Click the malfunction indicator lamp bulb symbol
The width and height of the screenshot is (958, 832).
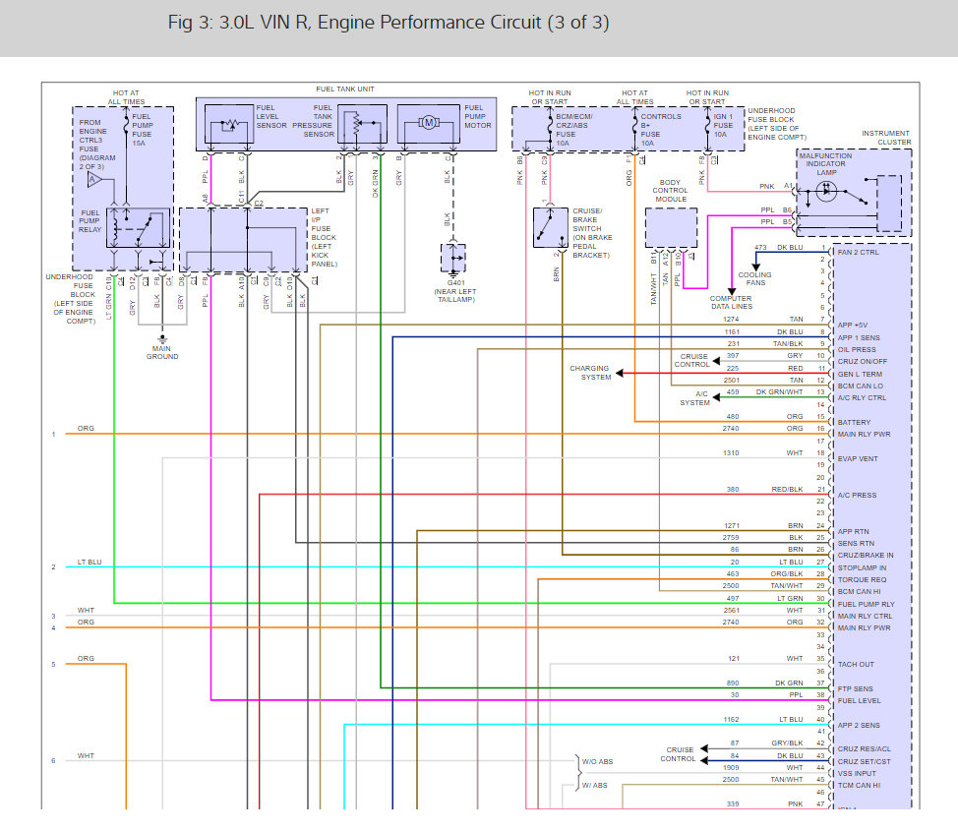[x=826, y=191]
